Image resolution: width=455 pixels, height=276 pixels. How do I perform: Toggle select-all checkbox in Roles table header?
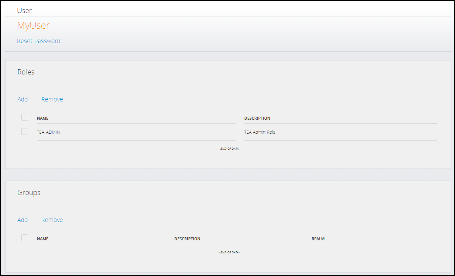coord(25,117)
